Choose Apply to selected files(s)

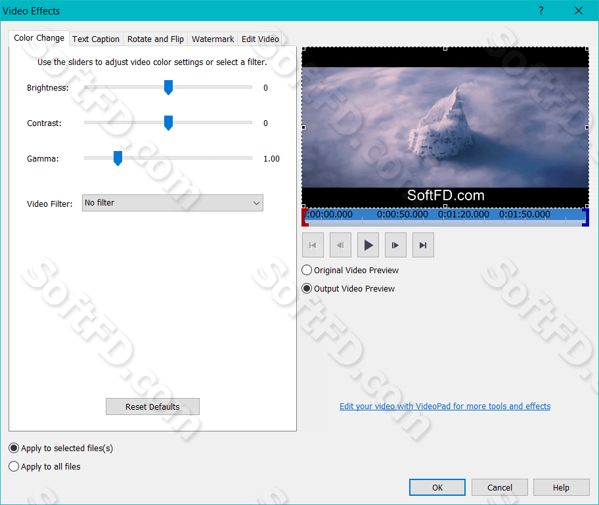click(x=60, y=448)
